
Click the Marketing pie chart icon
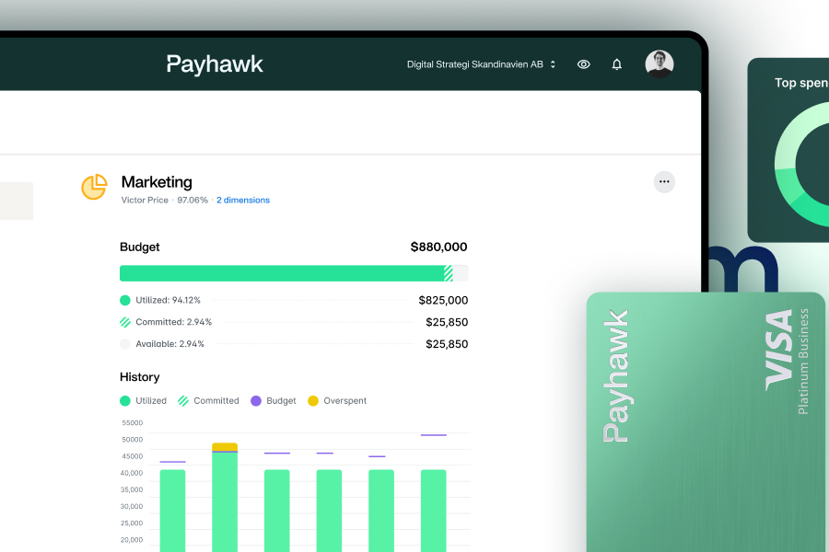(94, 187)
